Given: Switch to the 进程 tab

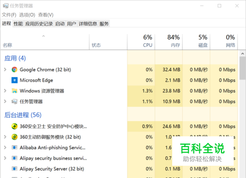Looking at the screenshot, I should pyautogui.click(x=6, y=24).
